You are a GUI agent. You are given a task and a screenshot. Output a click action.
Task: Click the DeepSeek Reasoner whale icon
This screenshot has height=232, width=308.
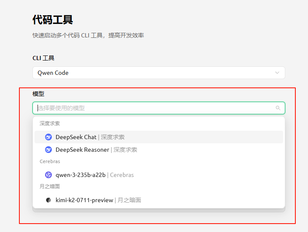[x=48, y=150]
